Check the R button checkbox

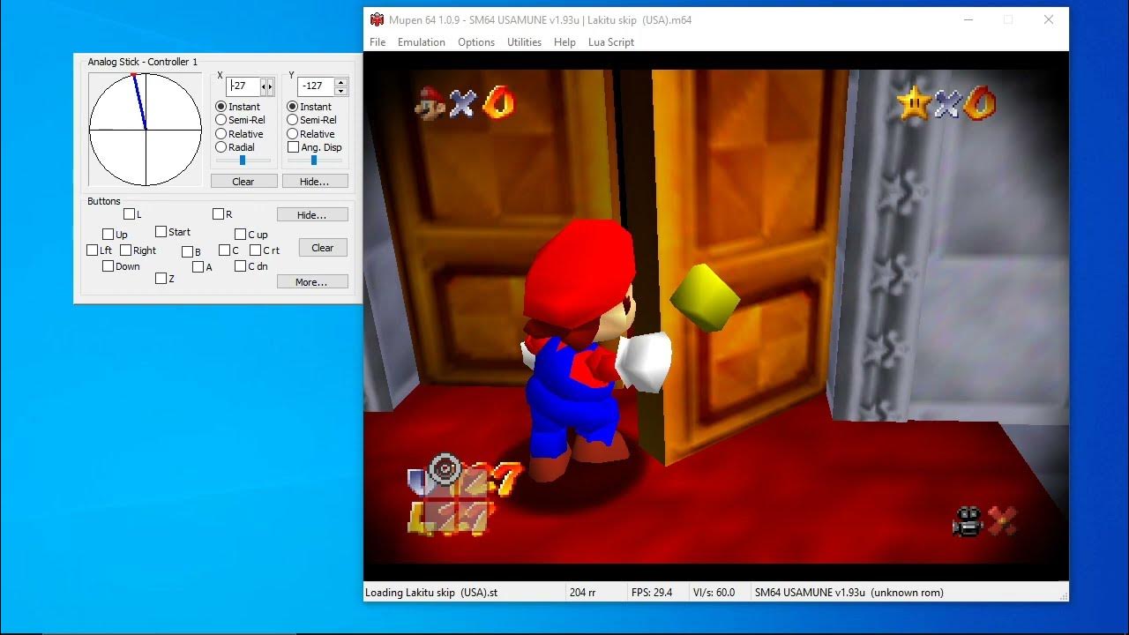tap(219, 214)
